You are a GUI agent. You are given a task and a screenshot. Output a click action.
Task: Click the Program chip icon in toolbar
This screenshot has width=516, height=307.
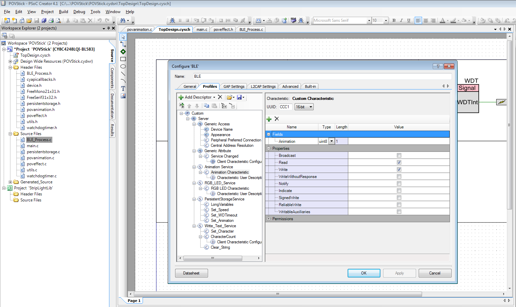[x=294, y=20]
